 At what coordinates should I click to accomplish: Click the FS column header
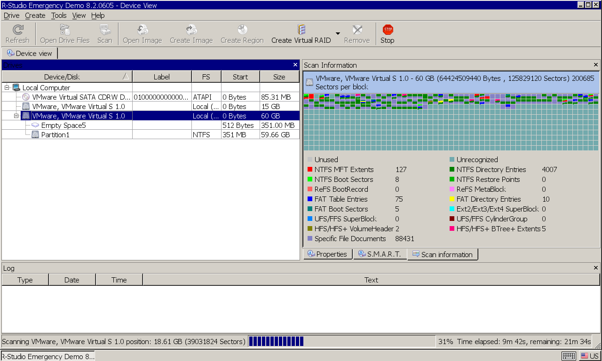(x=206, y=77)
